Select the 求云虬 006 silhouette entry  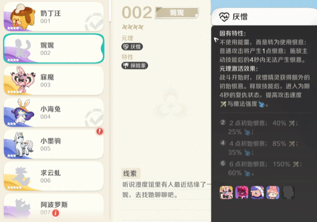(54, 176)
